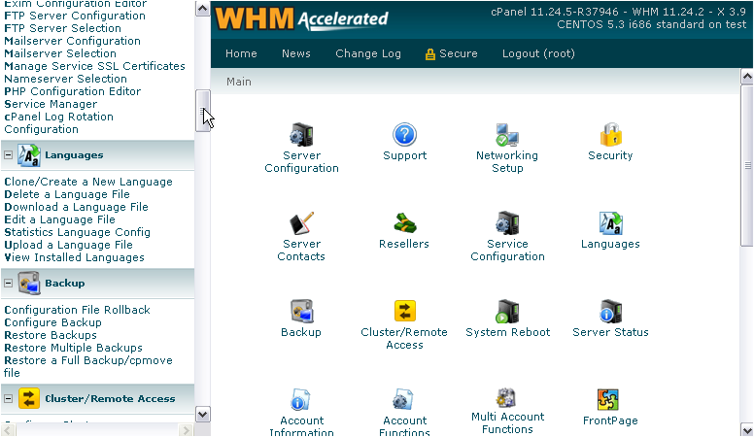Open Service Manager link
Viewport: 754px width, 437px height.
click(51, 104)
